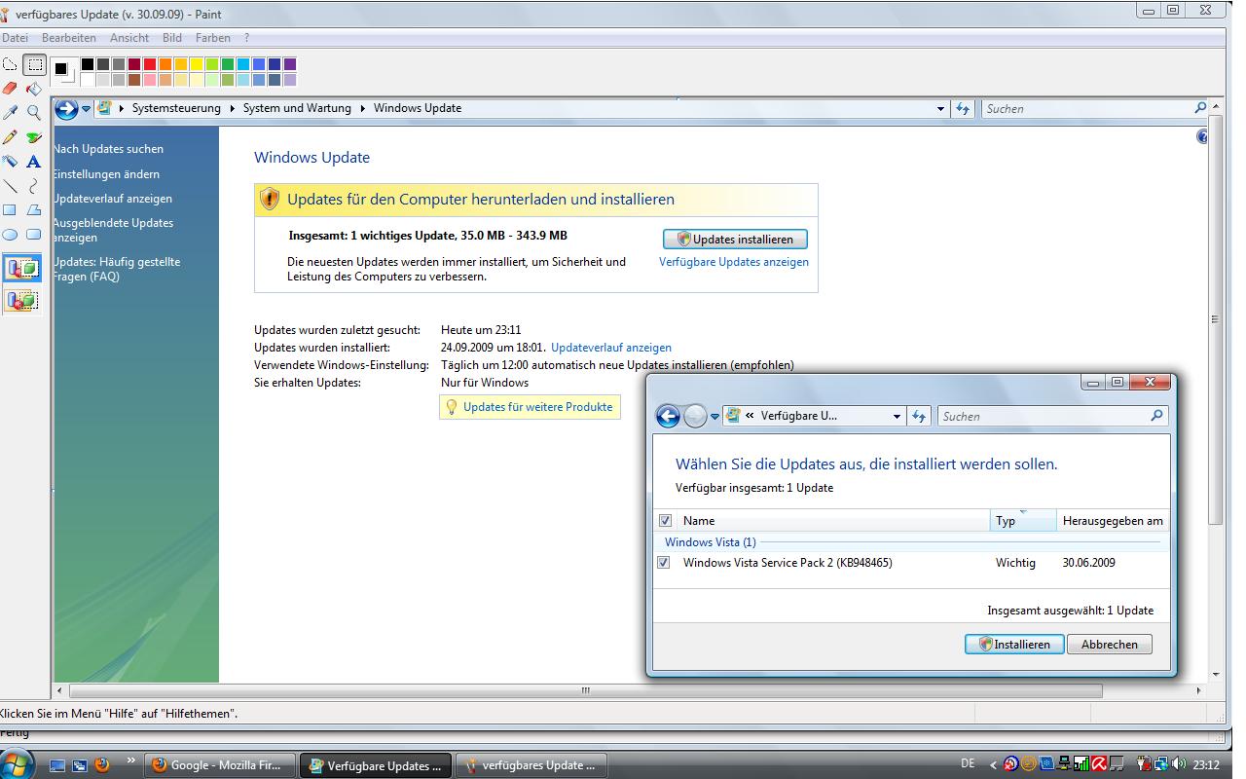Switch to the verfügbares Update Paint taskbar button
Viewport: 1246px width, 779px height.
tap(531, 765)
